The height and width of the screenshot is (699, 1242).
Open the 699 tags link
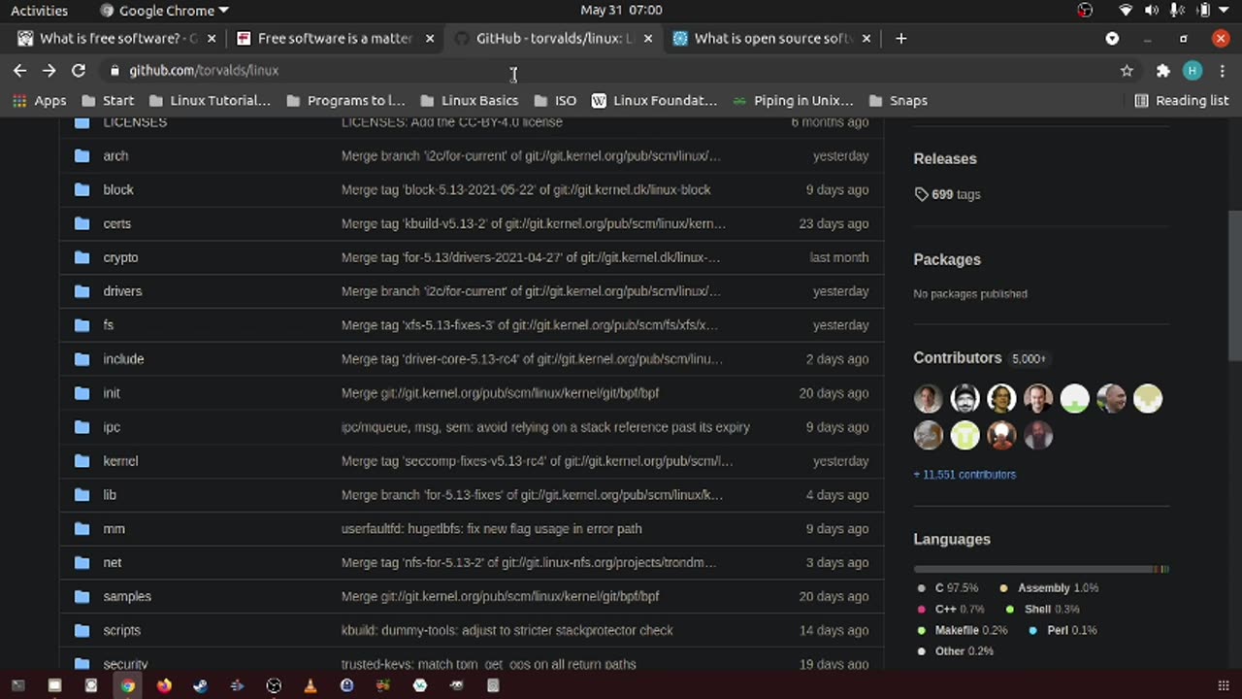point(947,194)
